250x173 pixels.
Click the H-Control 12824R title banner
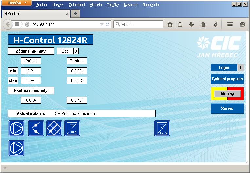(x=50, y=40)
